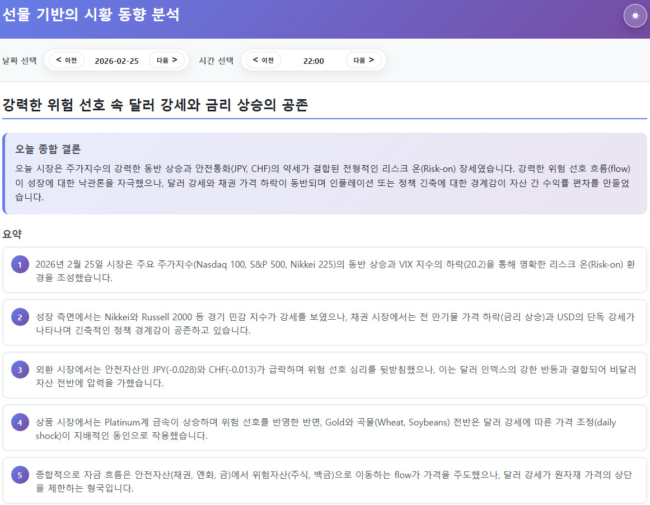Click the '시간 선택' label
This screenshot has width=650, height=505.
click(x=216, y=60)
